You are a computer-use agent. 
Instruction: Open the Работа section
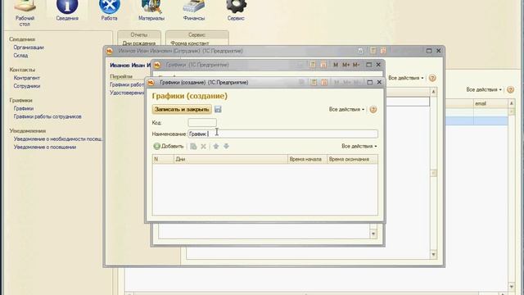coord(109,11)
